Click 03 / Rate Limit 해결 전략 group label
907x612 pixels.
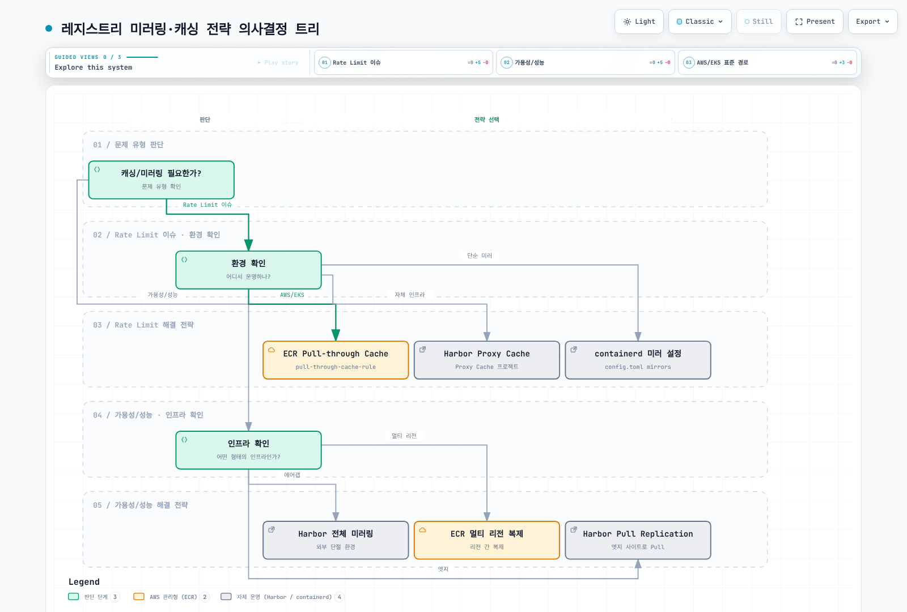point(143,325)
